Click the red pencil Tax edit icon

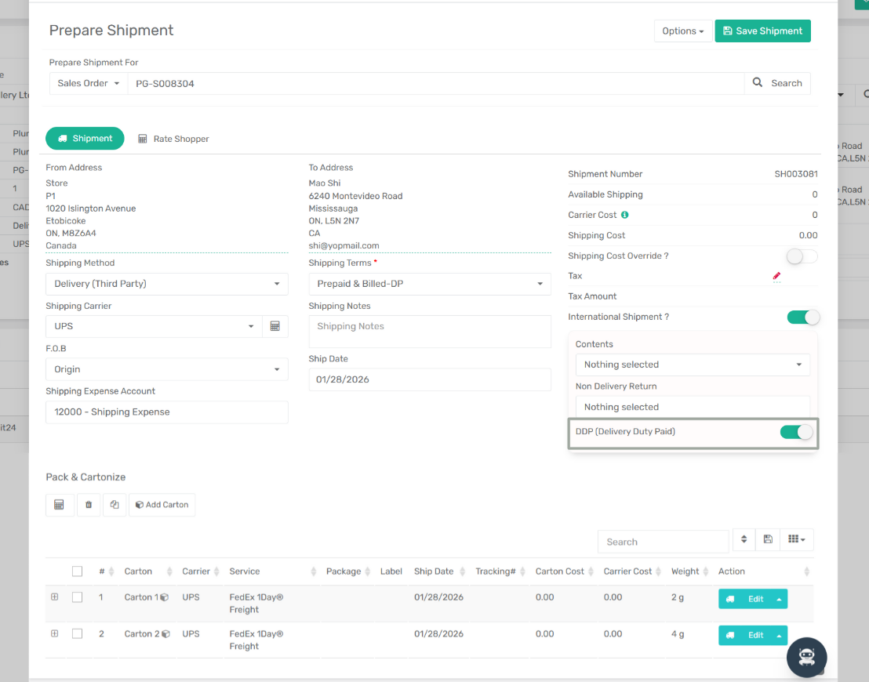coord(776,276)
